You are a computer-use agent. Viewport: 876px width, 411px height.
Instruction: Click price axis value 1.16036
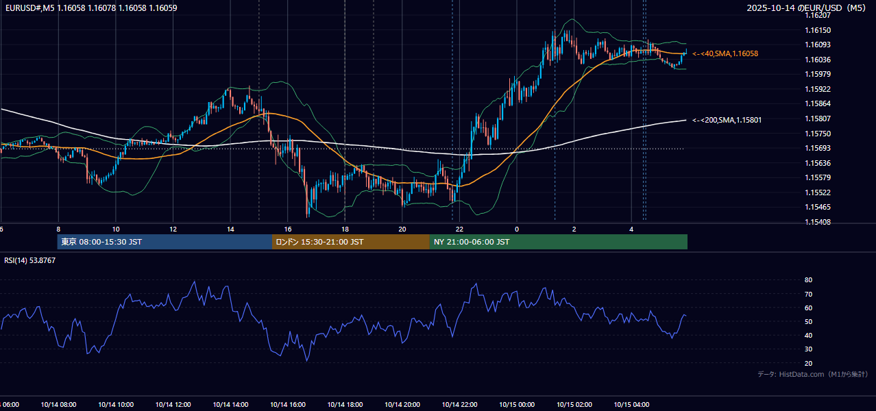click(x=818, y=60)
